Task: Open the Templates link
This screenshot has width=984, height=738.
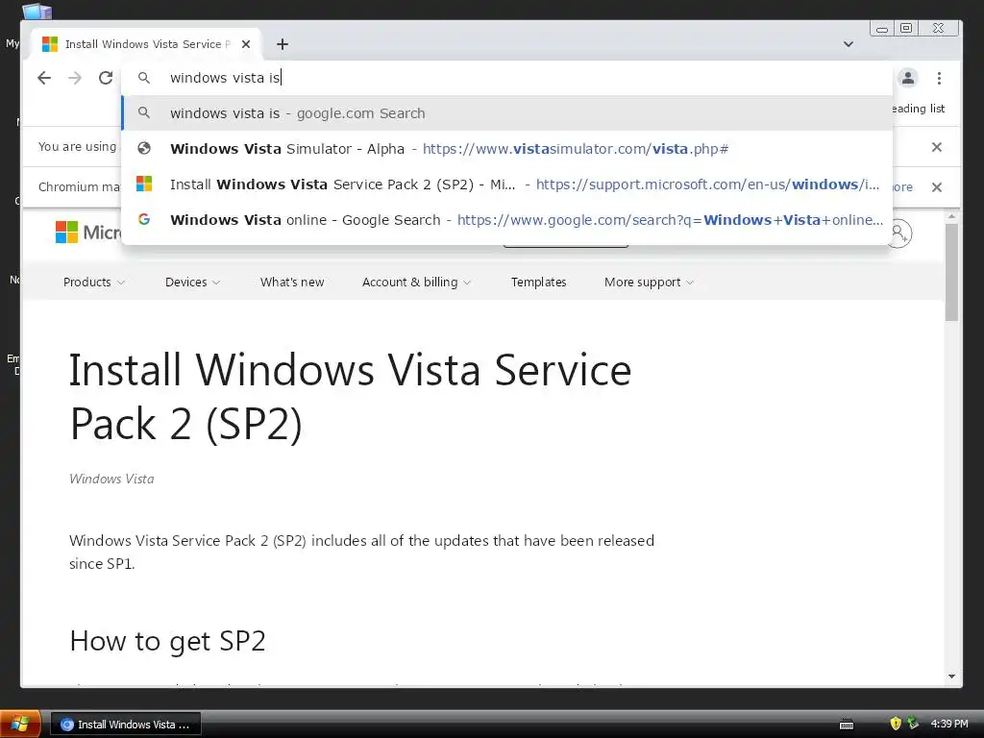Action: [x=538, y=283]
